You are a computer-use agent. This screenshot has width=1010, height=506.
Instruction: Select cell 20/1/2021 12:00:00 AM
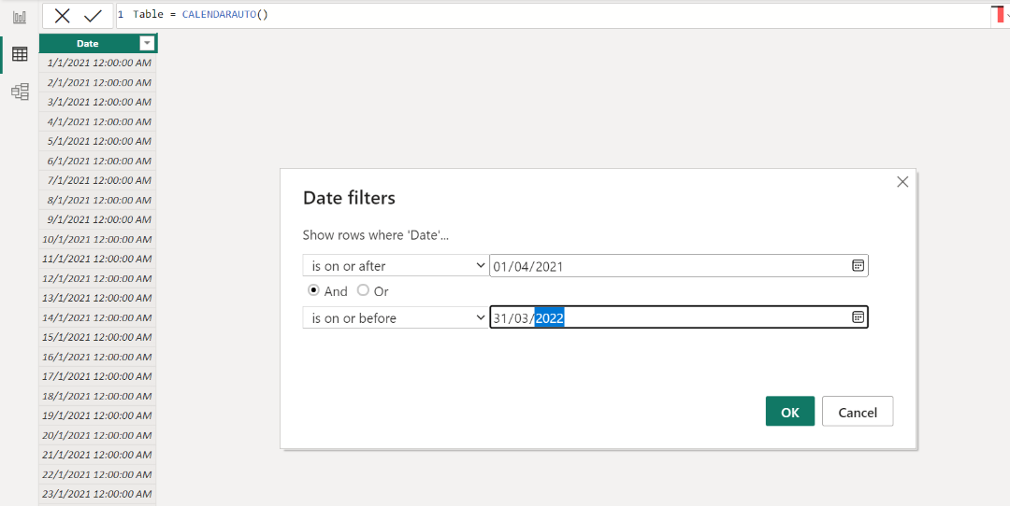(x=98, y=435)
